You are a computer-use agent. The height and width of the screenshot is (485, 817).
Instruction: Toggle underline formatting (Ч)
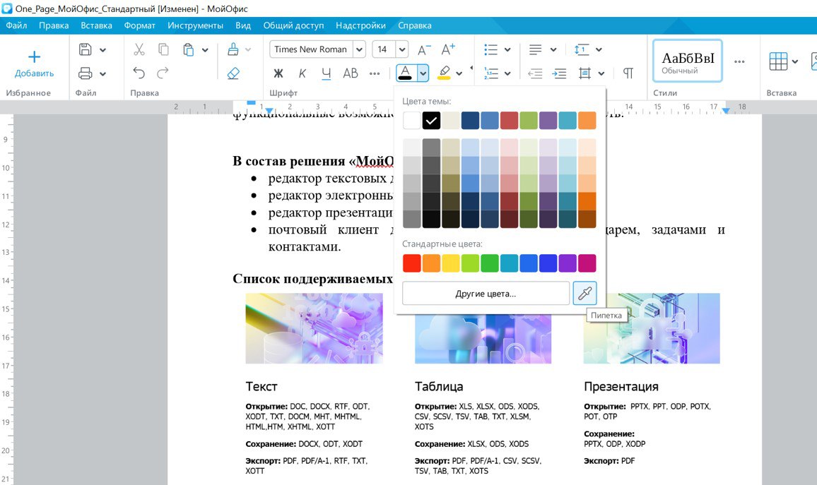click(x=326, y=73)
